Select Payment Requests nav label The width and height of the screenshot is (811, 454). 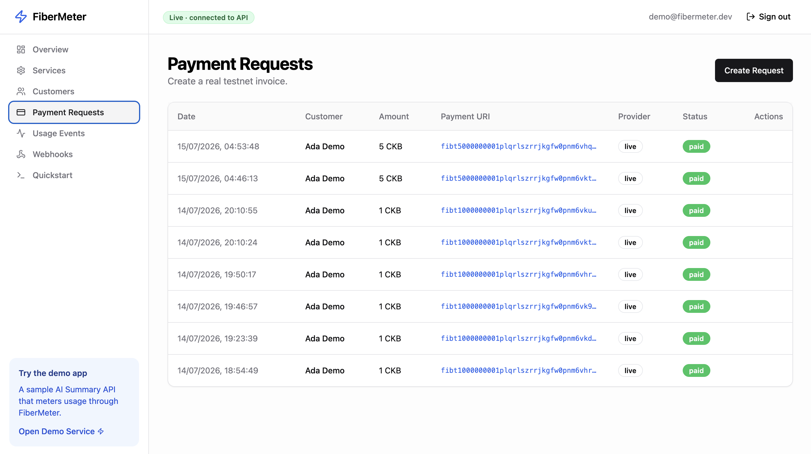pos(68,112)
